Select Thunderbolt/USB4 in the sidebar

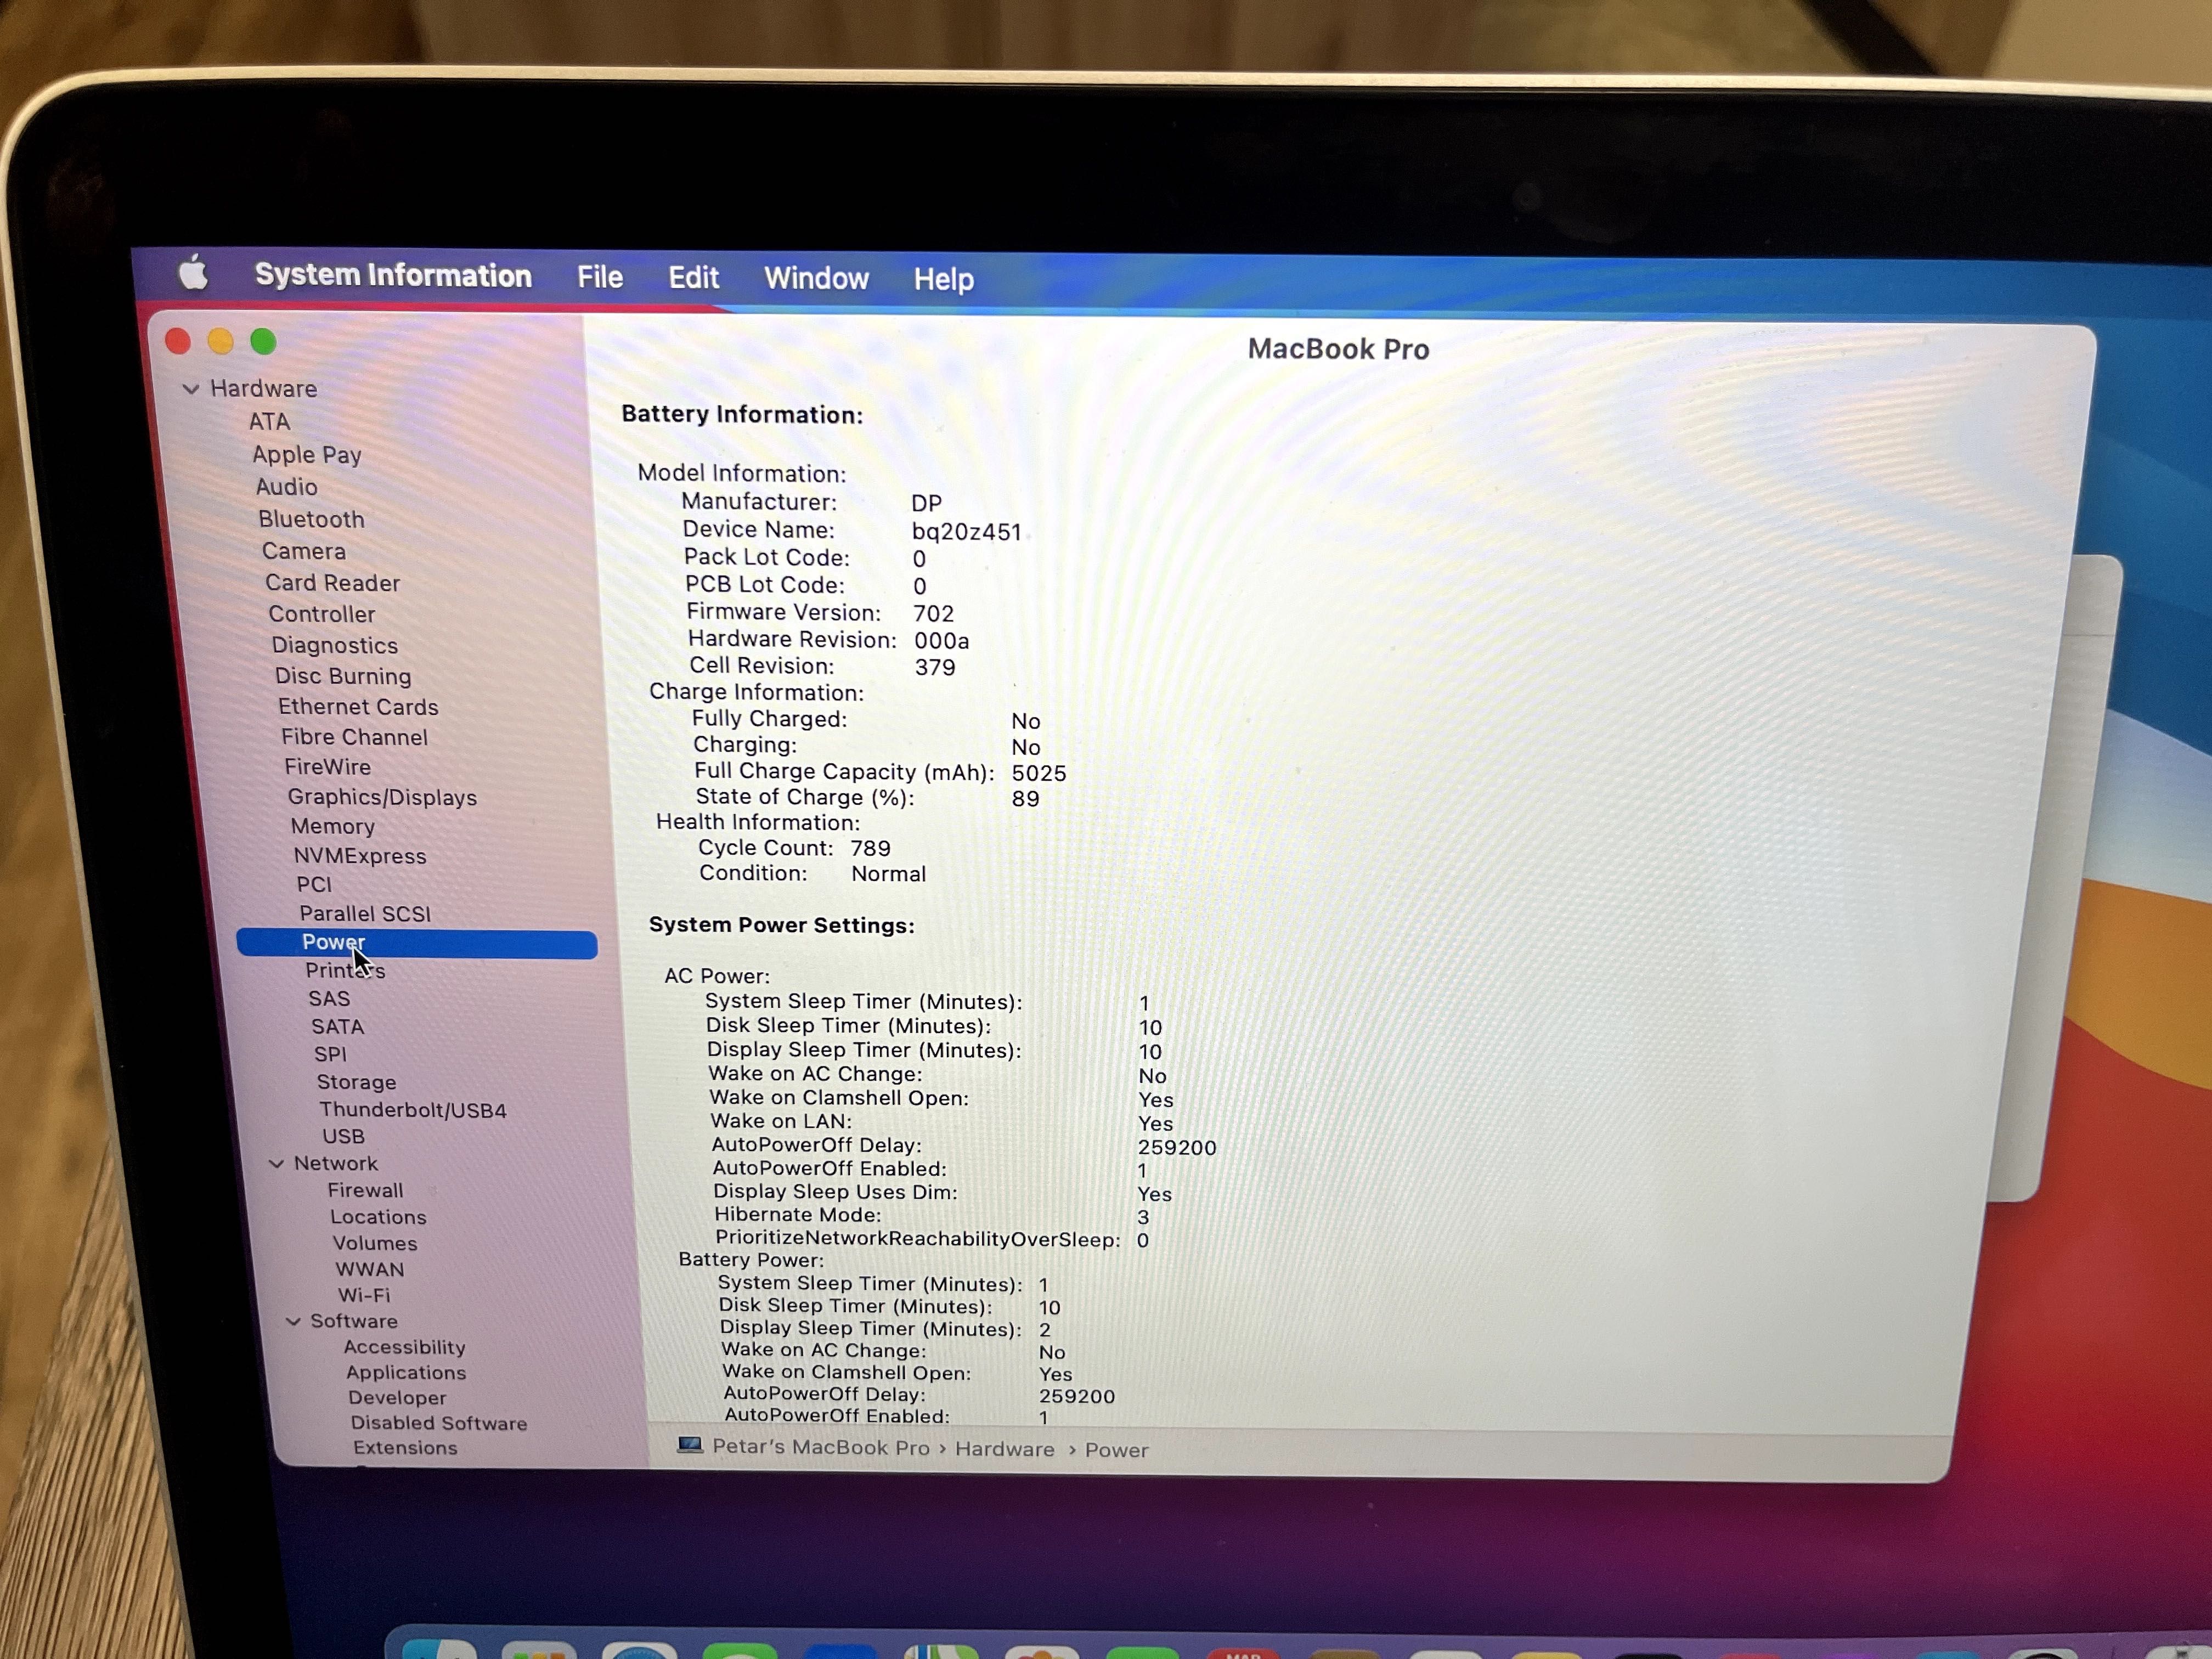coord(412,1110)
